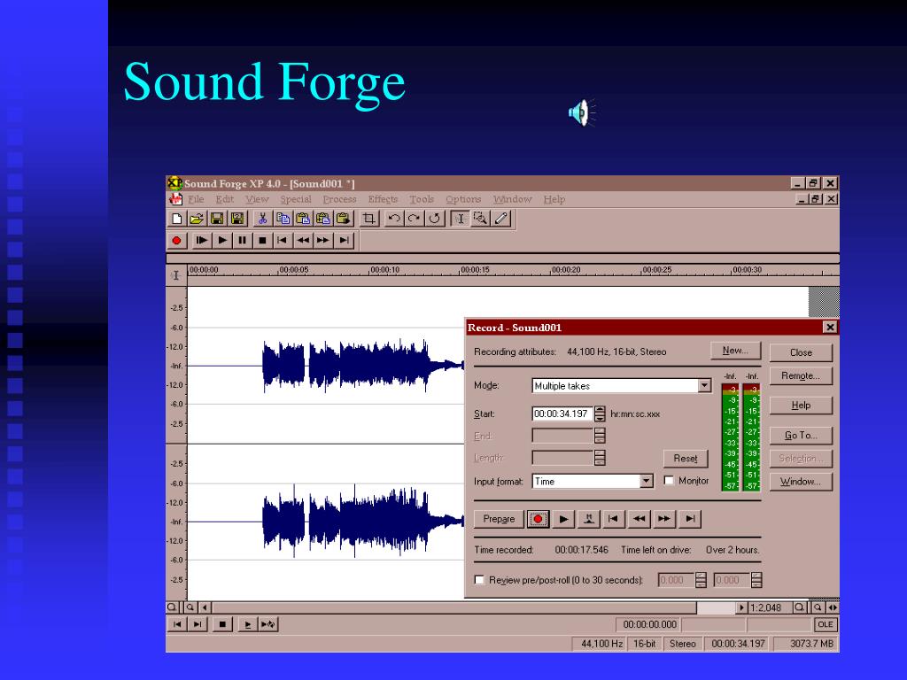The height and width of the screenshot is (680, 907).
Task: Open the Special menu
Action: (x=296, y=199)
